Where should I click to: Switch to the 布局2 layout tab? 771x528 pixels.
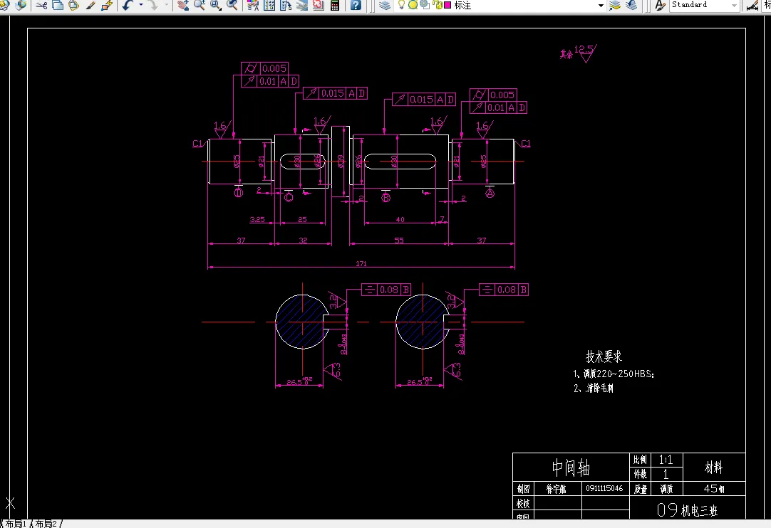(x=46, y=524)
